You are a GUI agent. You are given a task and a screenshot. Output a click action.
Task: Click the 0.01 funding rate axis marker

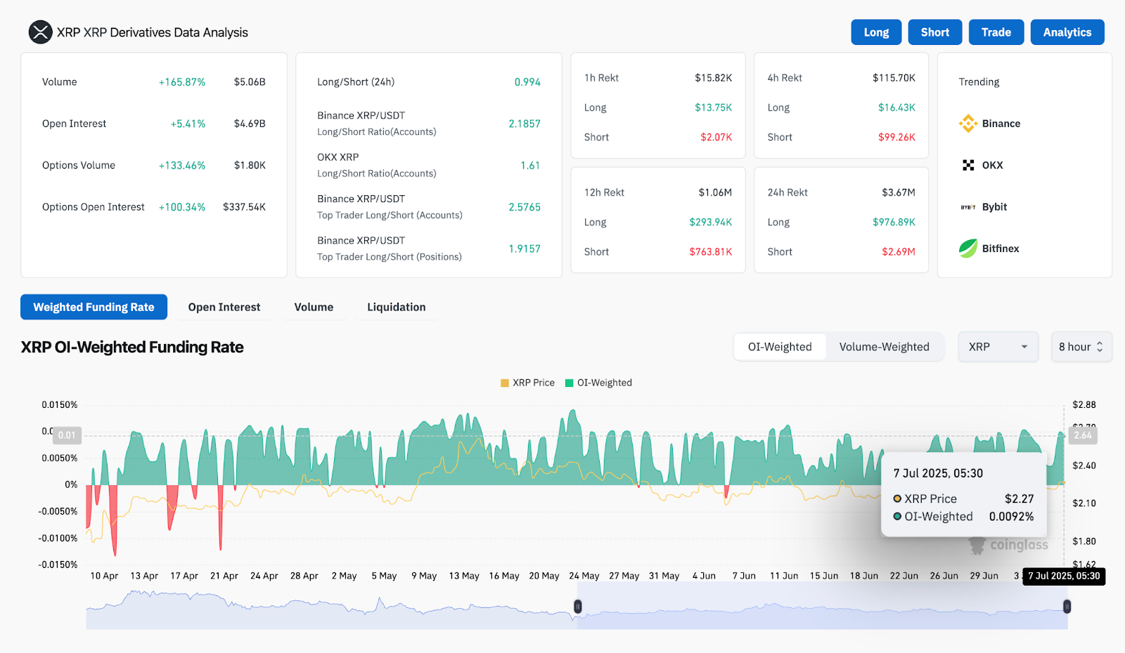pyautogui.click(x=67, y=435)
